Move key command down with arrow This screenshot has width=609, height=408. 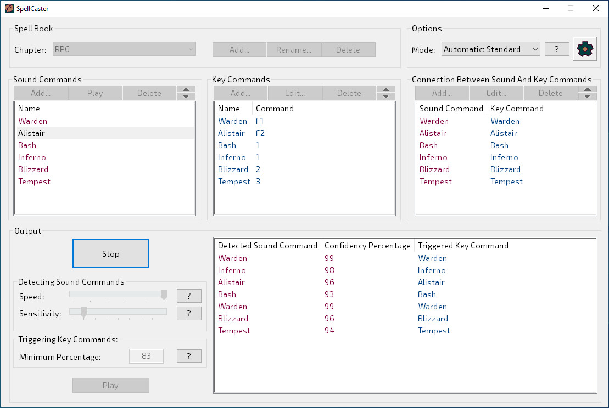(x=385, y=97)
